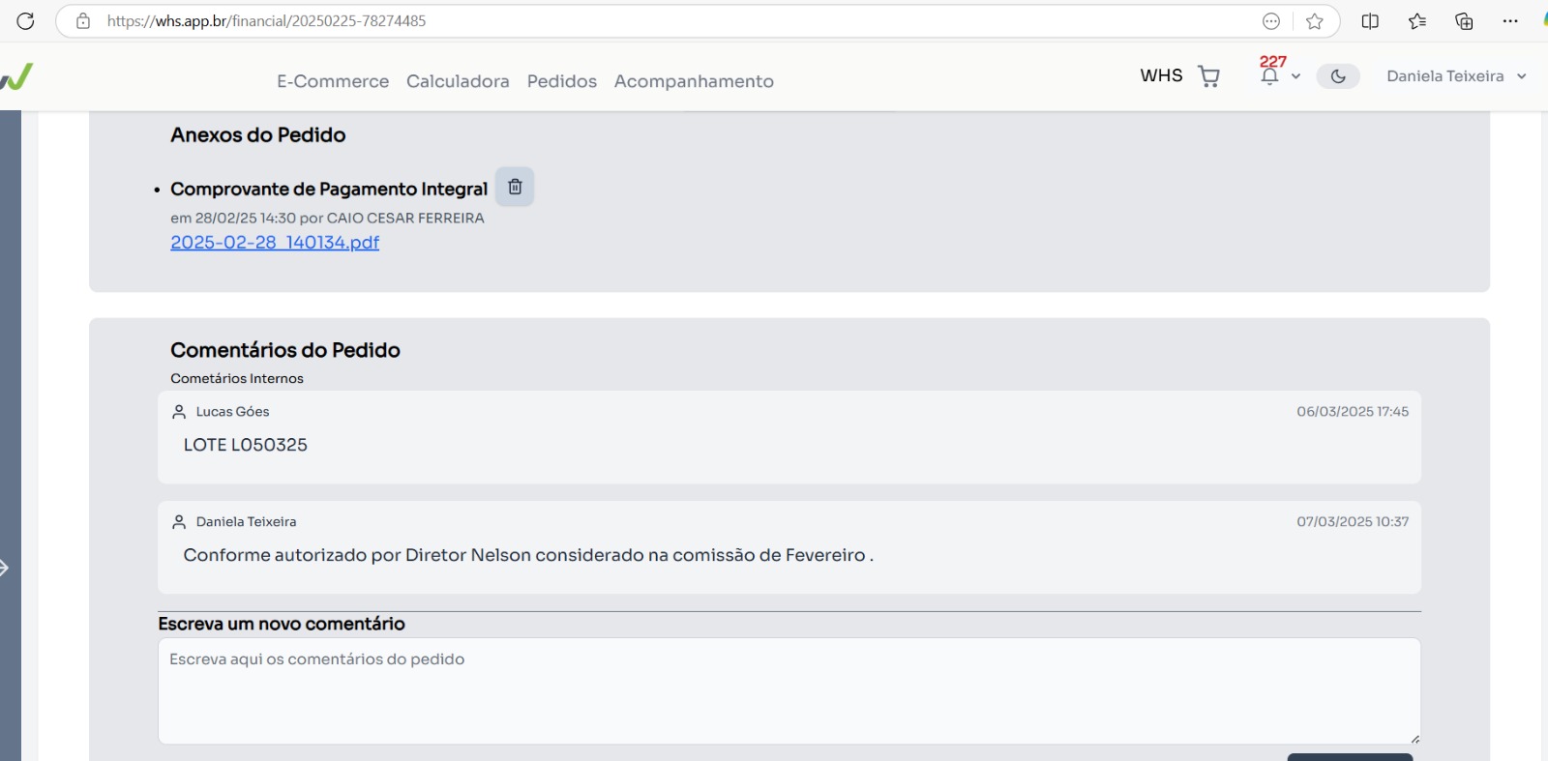Go to the E-Commerce menu
This screenshot has width=1548, height=761.
coord(333,81)
